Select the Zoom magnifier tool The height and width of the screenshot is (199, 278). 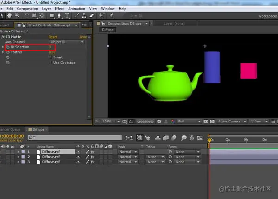click(x=17, y=16)
